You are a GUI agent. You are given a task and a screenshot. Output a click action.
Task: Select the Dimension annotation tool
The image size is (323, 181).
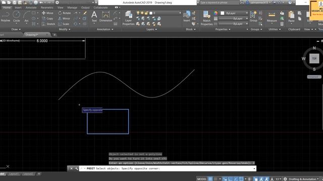(x=105, y=17)
